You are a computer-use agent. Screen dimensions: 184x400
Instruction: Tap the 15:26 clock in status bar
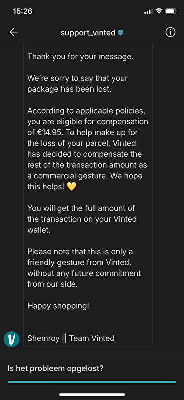[x=22, y=11]
